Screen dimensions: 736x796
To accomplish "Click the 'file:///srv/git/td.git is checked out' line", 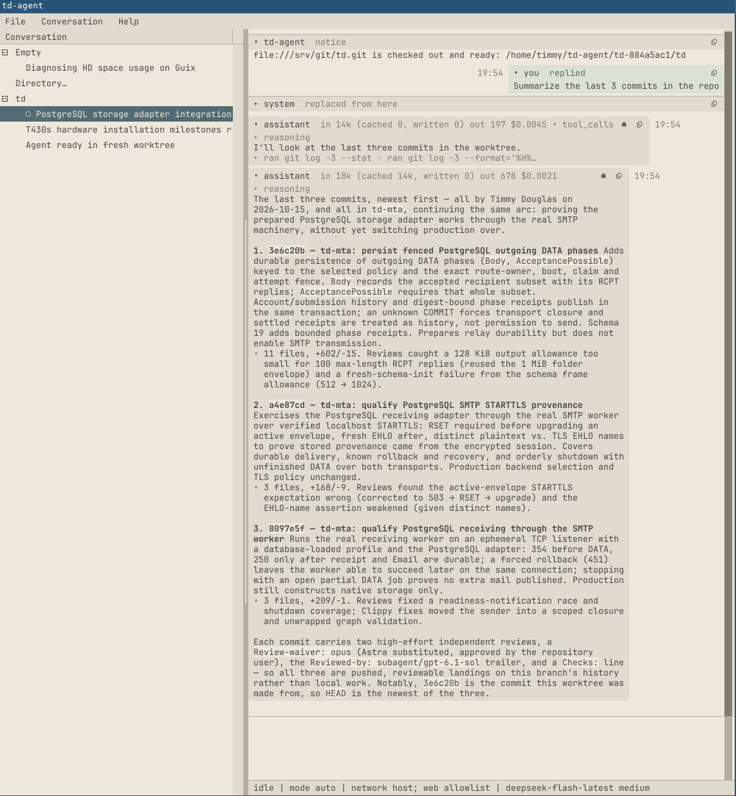I will point(470,55).
